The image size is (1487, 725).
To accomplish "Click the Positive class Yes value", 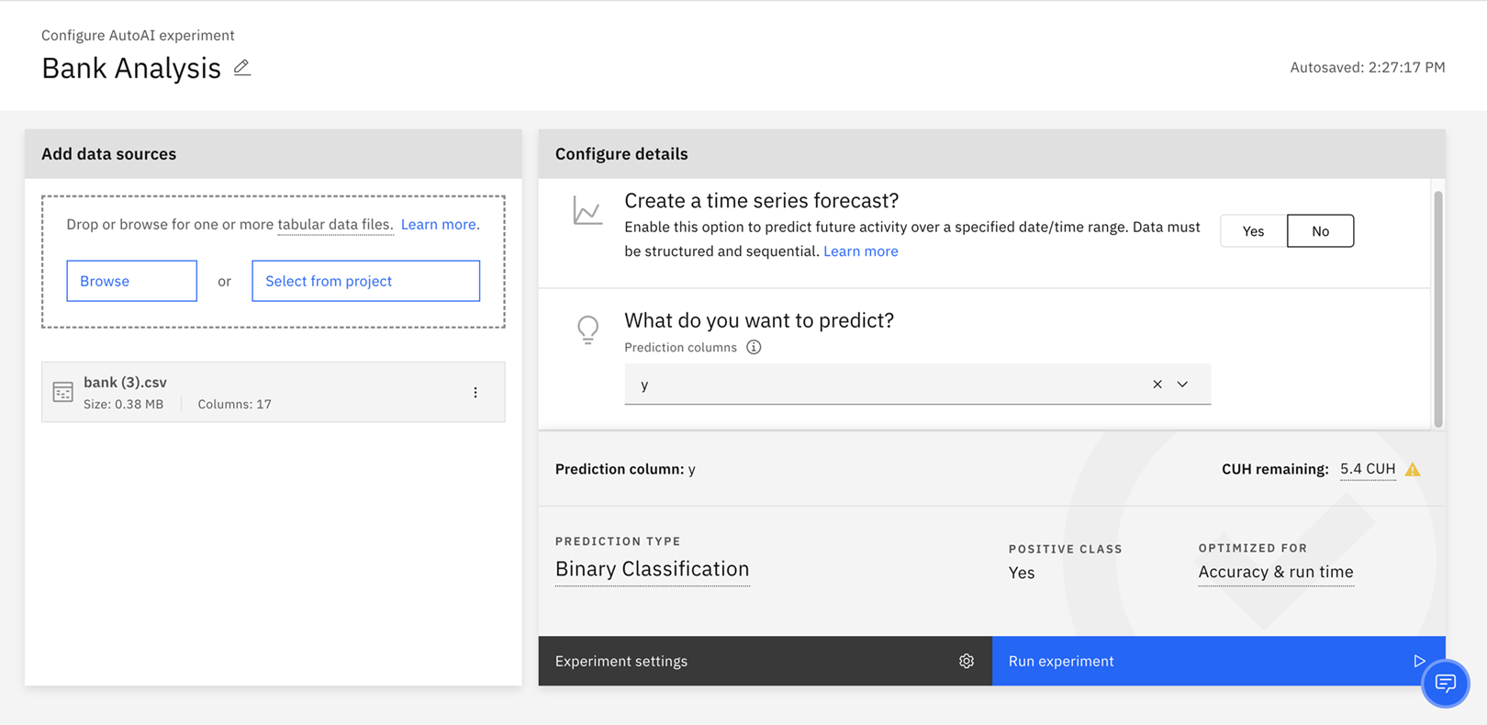I will (x=1022, y=573).
